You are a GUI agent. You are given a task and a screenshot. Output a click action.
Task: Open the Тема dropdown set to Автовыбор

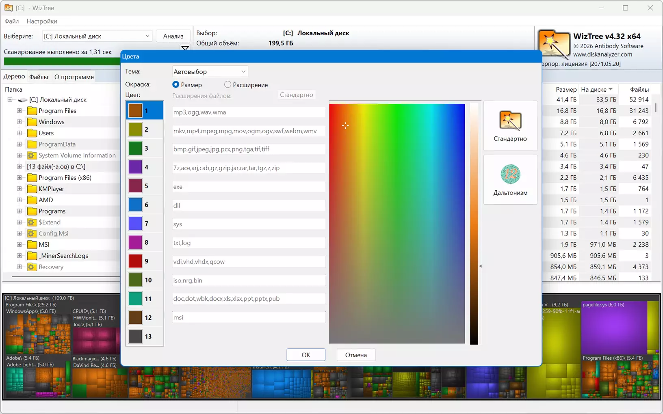pyautogui.click(x=210, y=71)
